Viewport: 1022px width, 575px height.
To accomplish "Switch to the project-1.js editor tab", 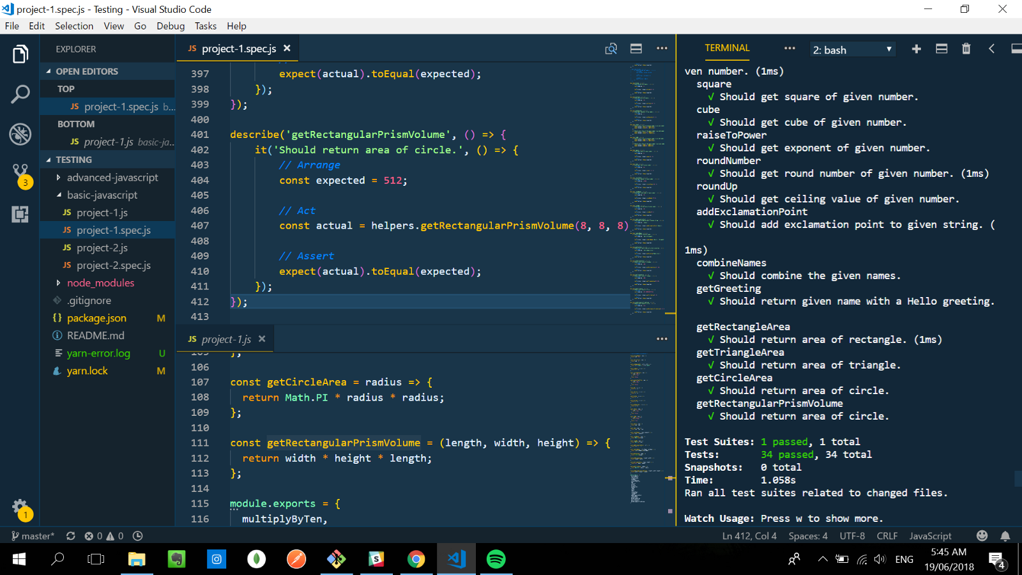I will pyautogui.click(x=226, y=339).
